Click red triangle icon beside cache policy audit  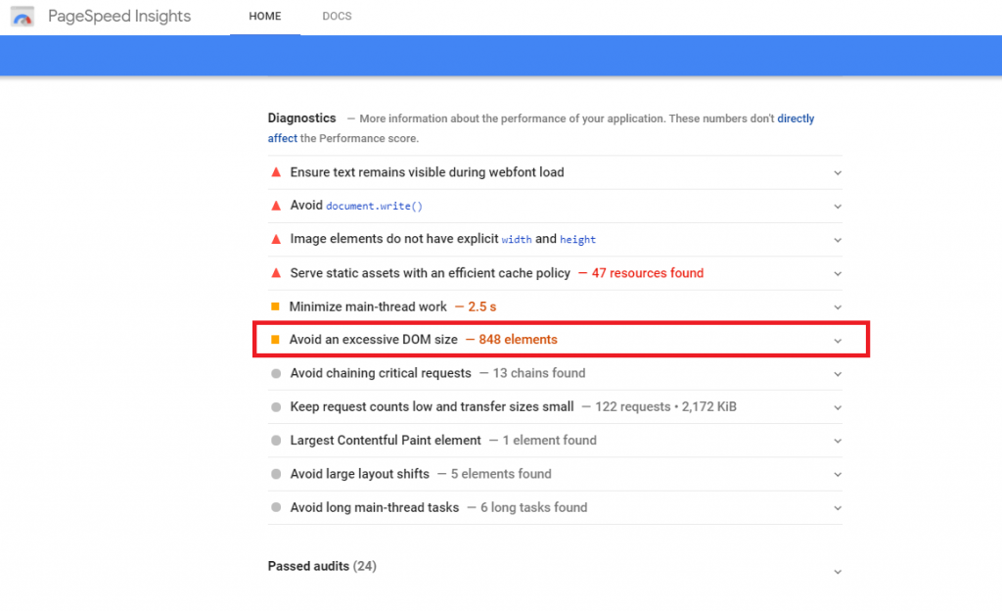click(x=276, y=273)
